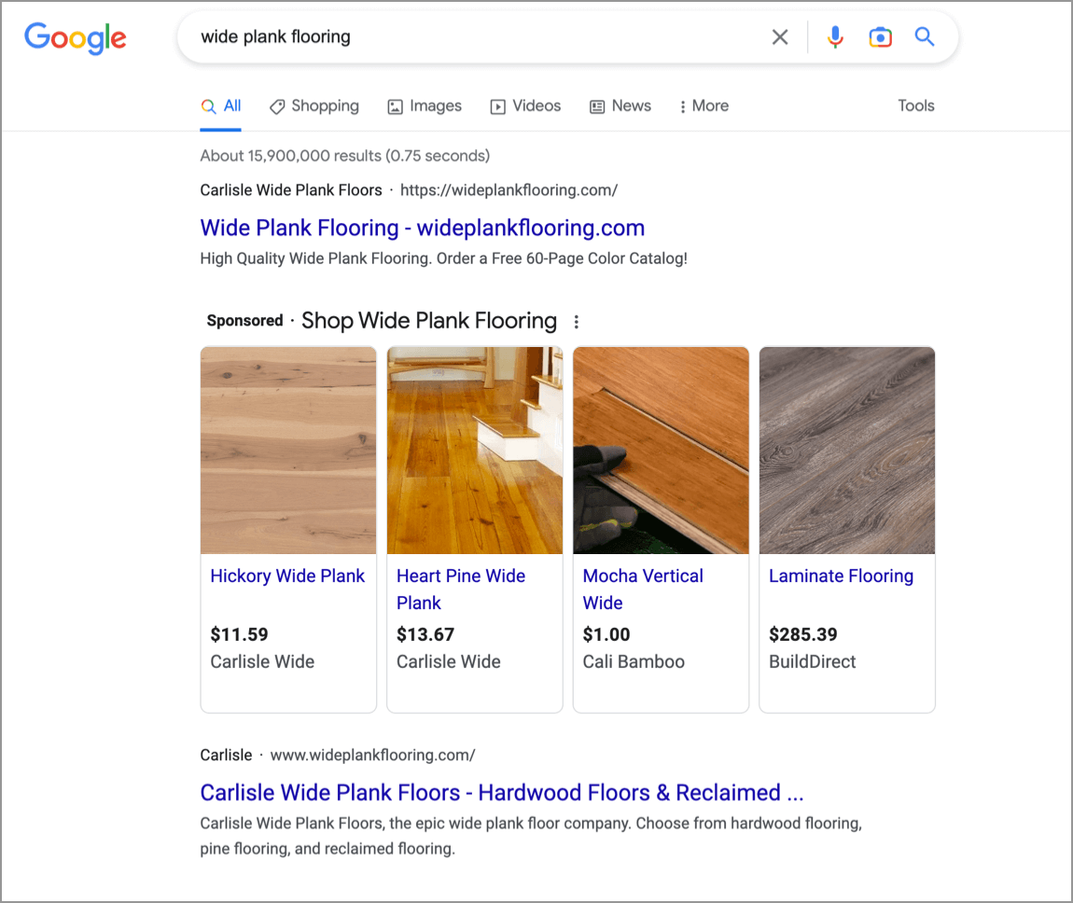Click the Sponsored label
Image resolution: width=1073 pixels, height=903 pixels.
(245, 321)
